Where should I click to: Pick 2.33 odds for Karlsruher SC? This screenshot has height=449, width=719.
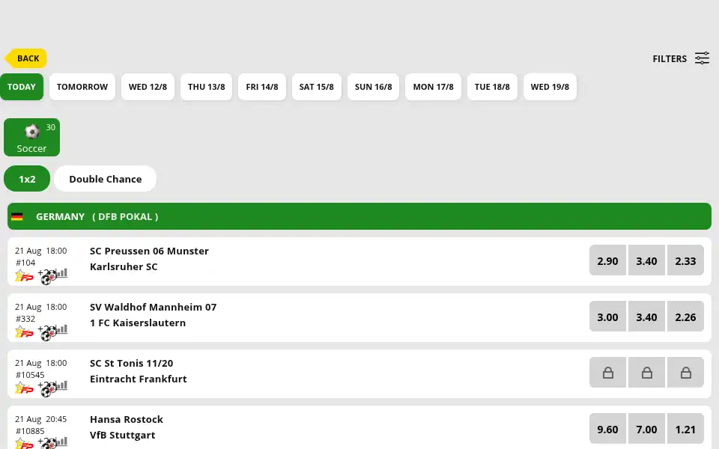click(x=685, y=260)
